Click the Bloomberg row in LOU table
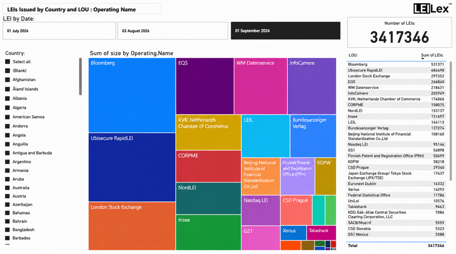This screenshot has height=254, width=456. (396, 65)
